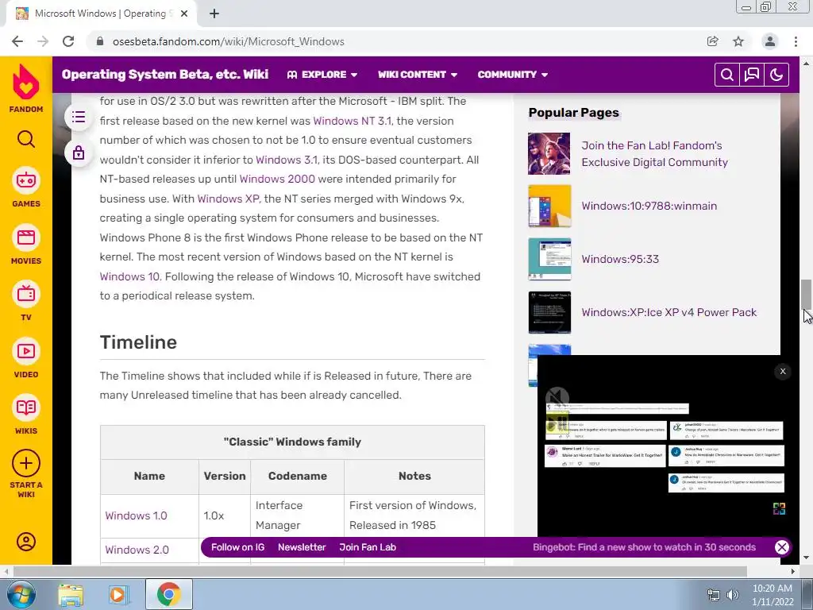Click the Fan Lab thumbnail image
This screenshot has width=813, height=610.
coord(549,153)
